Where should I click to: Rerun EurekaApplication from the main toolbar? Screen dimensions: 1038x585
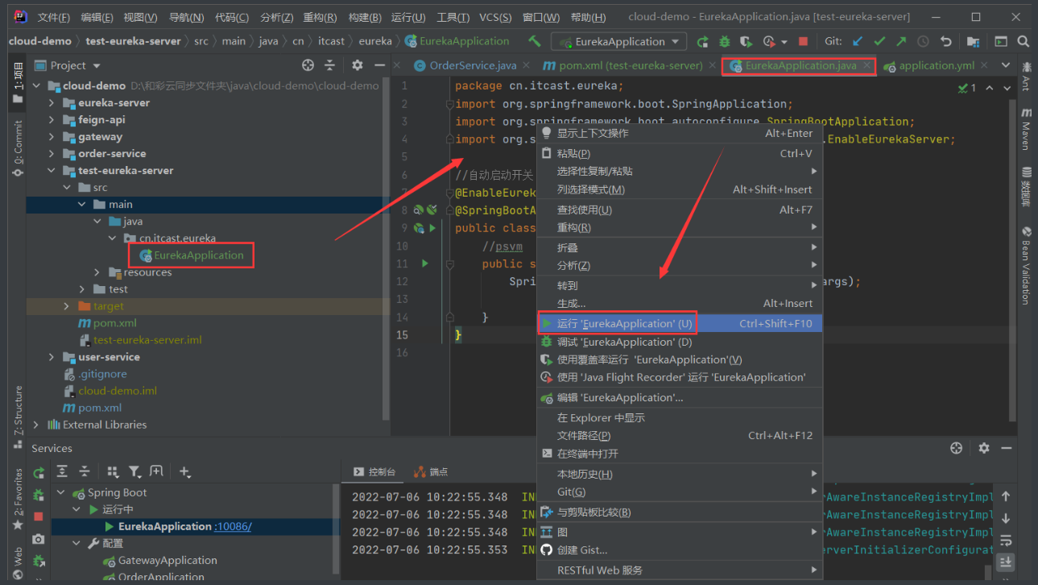coord(703,41)
